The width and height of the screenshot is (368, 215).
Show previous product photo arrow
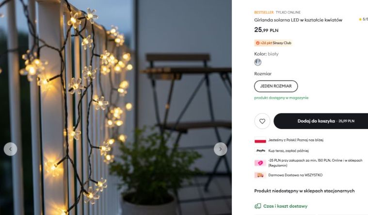coord(10,149)
